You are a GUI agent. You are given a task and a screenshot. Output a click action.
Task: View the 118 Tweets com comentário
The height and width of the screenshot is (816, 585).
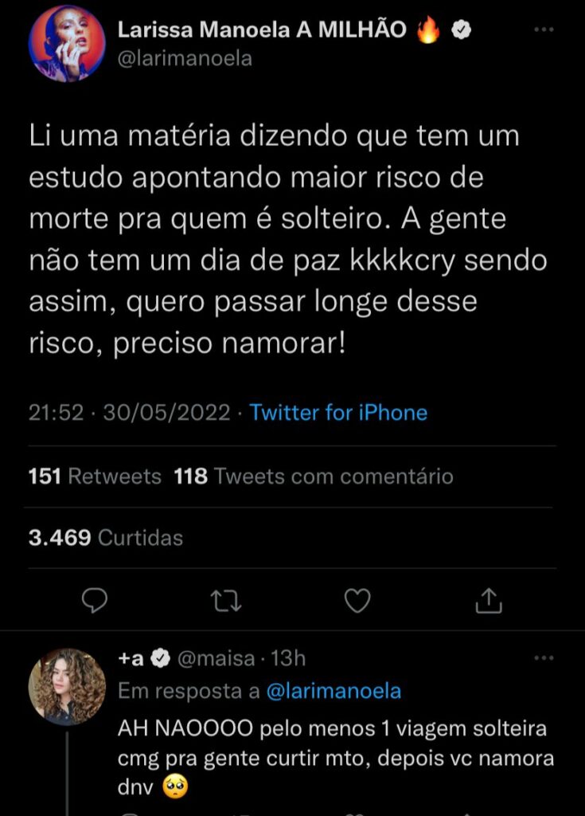click(314, 477)
